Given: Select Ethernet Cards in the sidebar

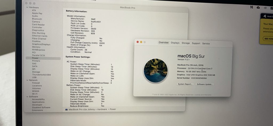Looking at the screenshot, I should [x=40, y=36].
